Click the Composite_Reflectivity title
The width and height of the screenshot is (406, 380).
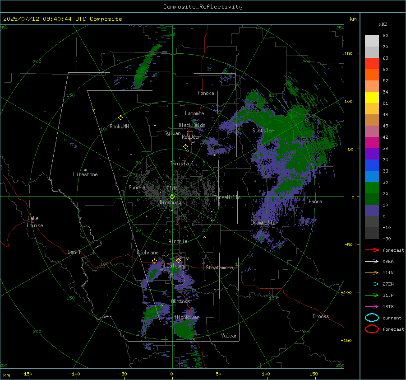[203, 7]
